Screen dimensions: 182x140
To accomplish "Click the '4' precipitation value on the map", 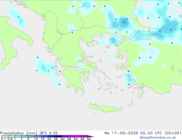I will pyautogui.click(x=171, y=30).
